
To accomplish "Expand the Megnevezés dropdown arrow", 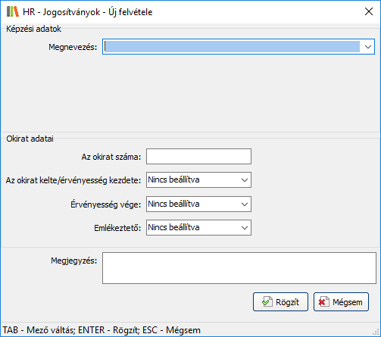I will pyautogui.click(x=368, y=47).
